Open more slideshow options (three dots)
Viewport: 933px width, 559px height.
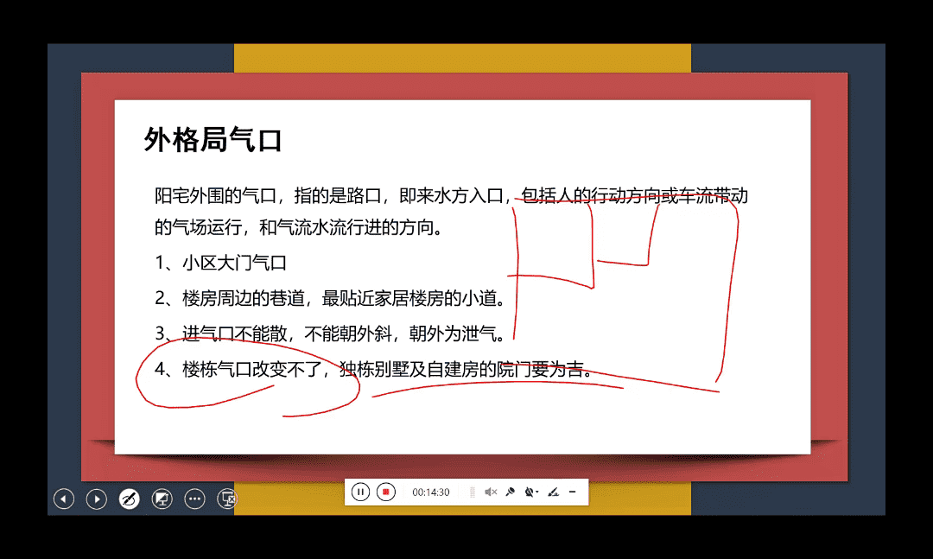coord(194,499)
